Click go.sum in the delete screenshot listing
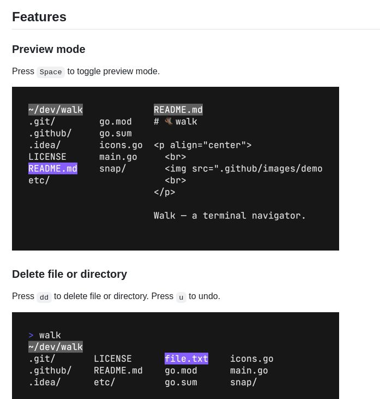 [180, 382]
